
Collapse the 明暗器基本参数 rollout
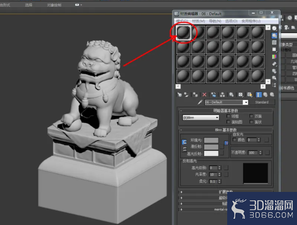226,110
